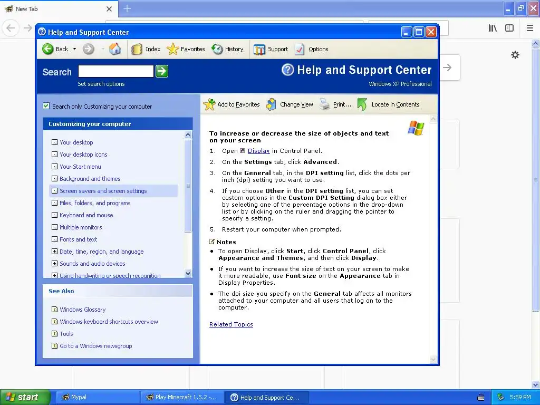Go to Help home page icon
This screenshot has height=405, width=540.
pos(114,49)
